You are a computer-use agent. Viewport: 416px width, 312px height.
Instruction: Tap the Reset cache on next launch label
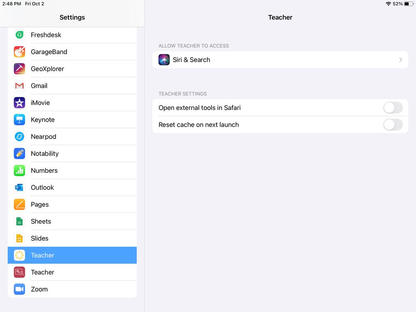pos(199,125)
